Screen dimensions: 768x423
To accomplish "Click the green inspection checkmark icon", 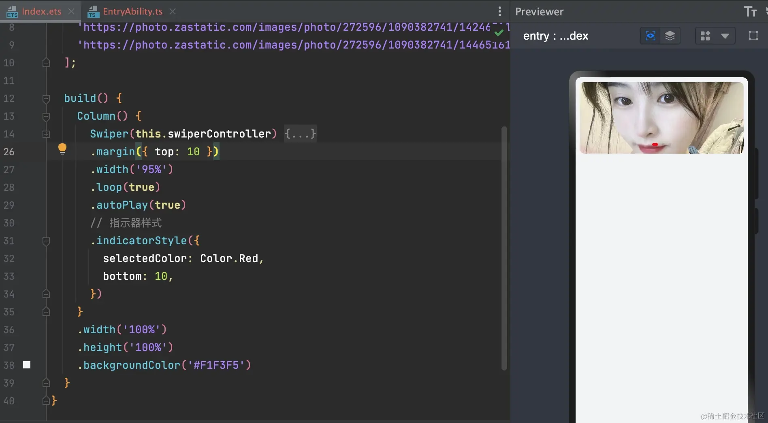I will (499, 32).
